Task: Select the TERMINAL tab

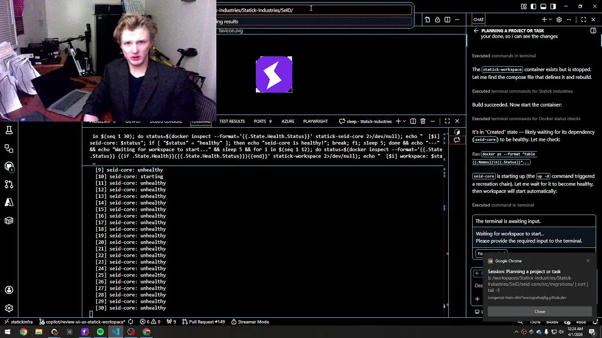Action: tap(200, 122)
